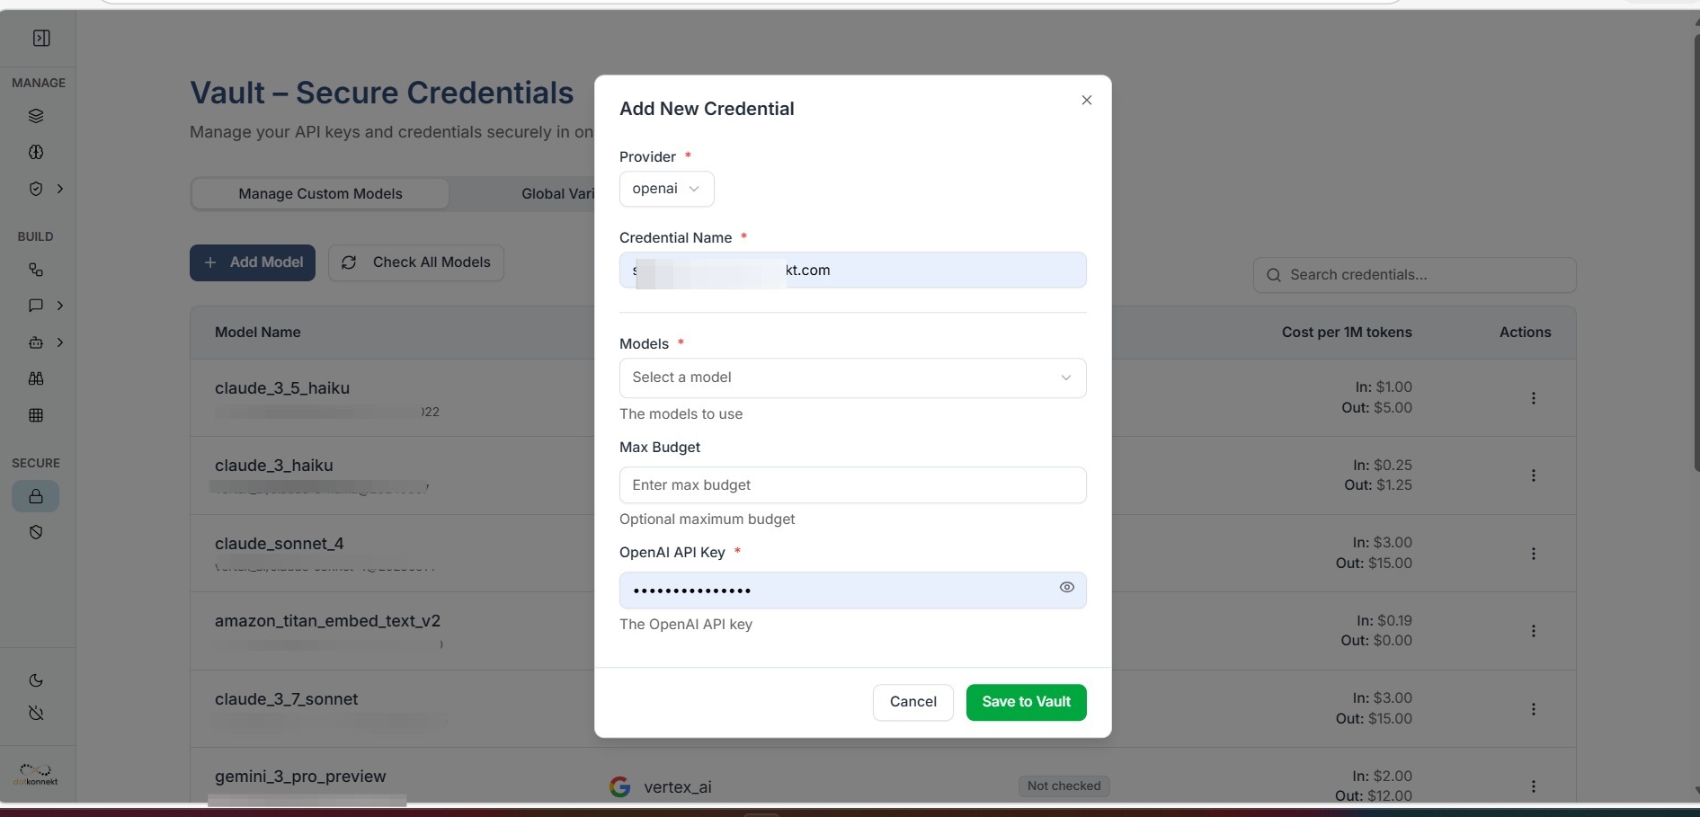Click the grid table icon in sidebar

coord(36,415)
